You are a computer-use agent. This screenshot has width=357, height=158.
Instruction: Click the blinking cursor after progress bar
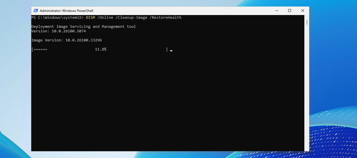tap(171, 51)
